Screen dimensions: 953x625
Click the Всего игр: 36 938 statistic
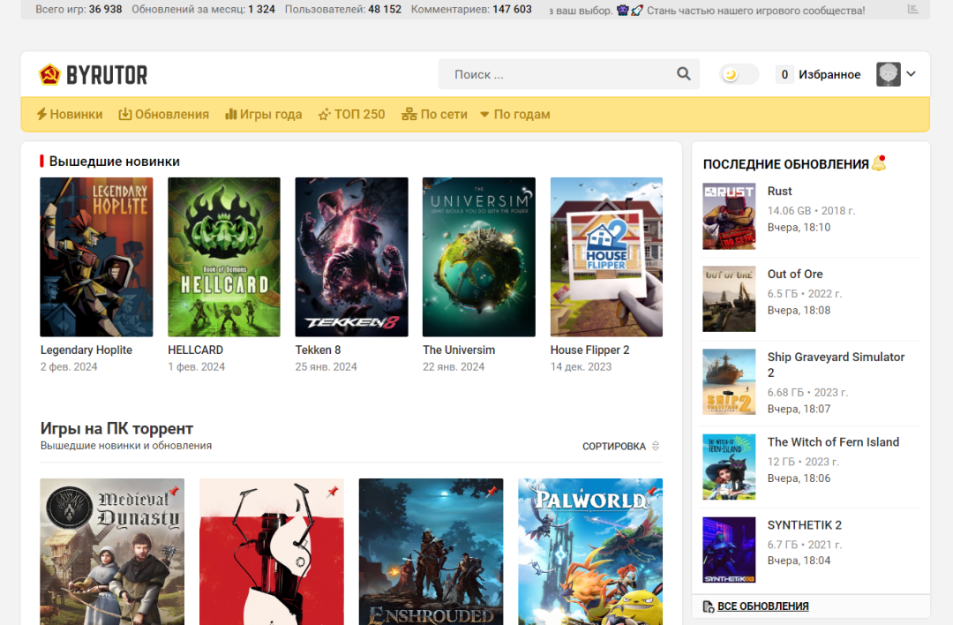point(79,9)
